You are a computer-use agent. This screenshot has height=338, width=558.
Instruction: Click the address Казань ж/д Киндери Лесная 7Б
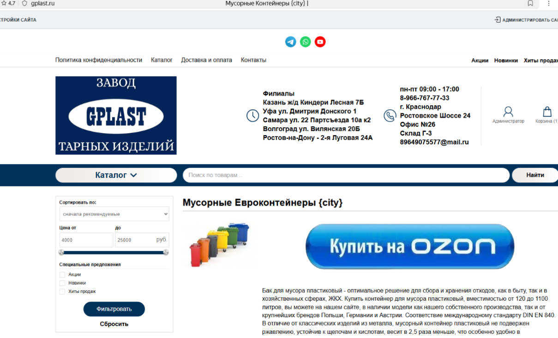313,102
